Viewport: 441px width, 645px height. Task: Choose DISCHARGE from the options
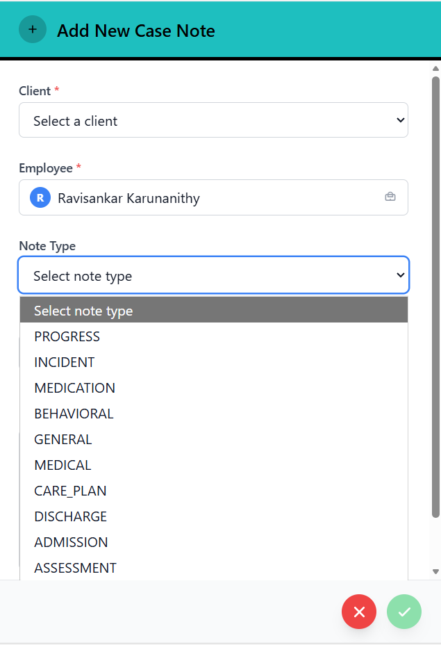(x=71, y=516)
